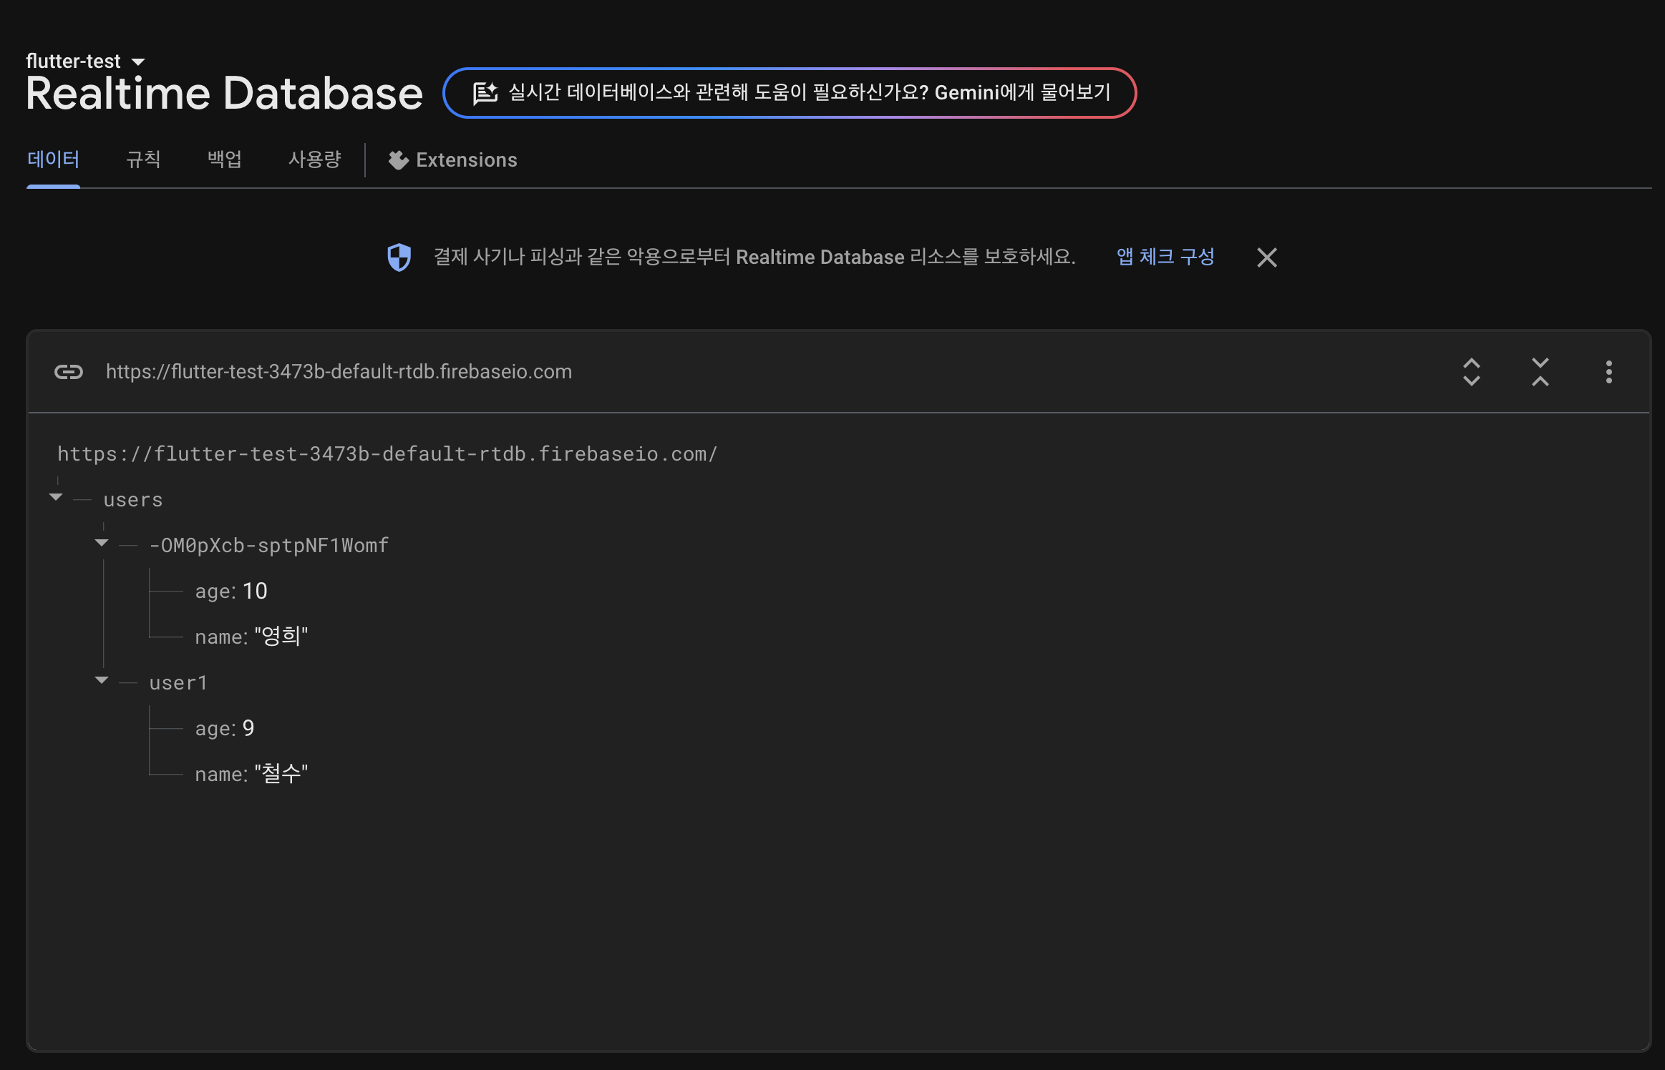1665x1070 pixels.
Task: Open the 백업 tab
Action: tap(225, 159)
